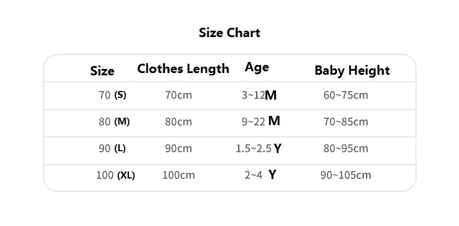Click the Baby Height column header

352,71
